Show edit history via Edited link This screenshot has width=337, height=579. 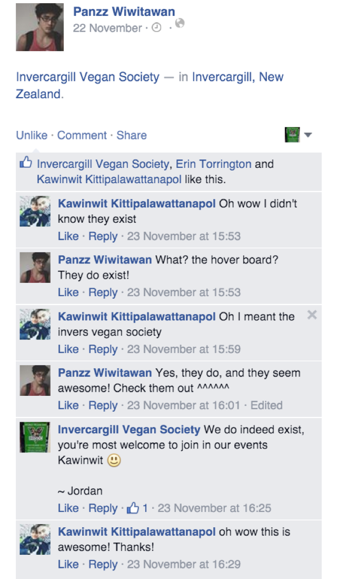coord(266,405)
